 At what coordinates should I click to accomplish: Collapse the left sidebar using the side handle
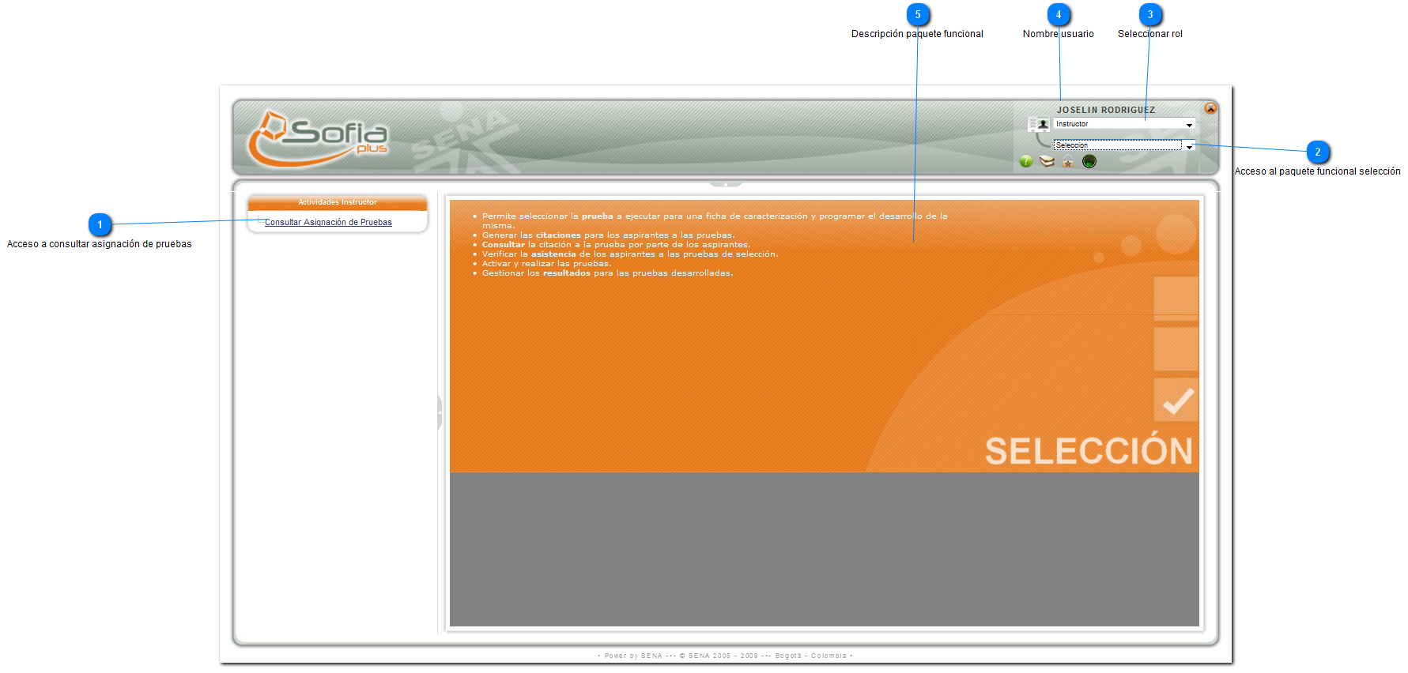pyautogui.click(x=440, y=412)
